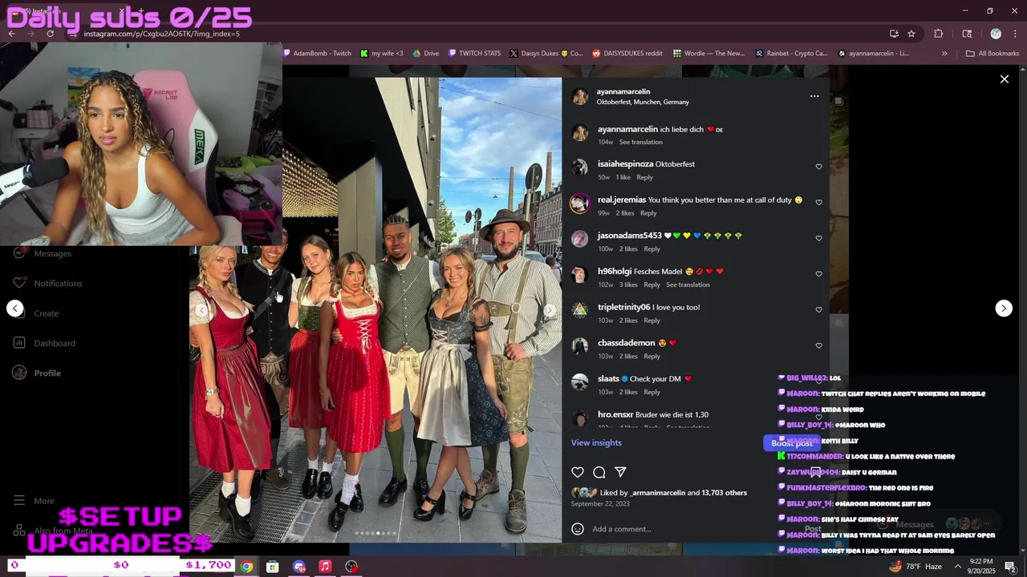Image resolution: width=1027 pixels, height=577 pixels.
Task: Like cbassdademon's comment
Action: (818, 345)
